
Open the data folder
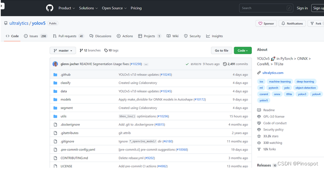click(64, 91)
